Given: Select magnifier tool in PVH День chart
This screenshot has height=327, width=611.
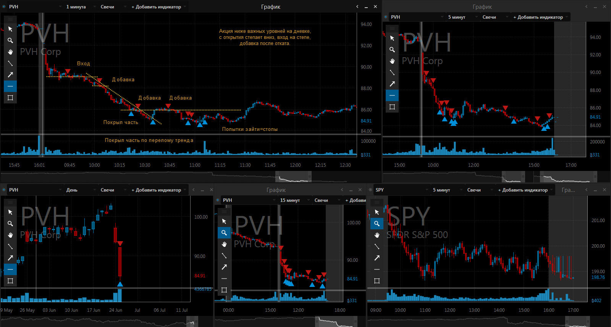Looking at the screenshot, I should 10,224.
